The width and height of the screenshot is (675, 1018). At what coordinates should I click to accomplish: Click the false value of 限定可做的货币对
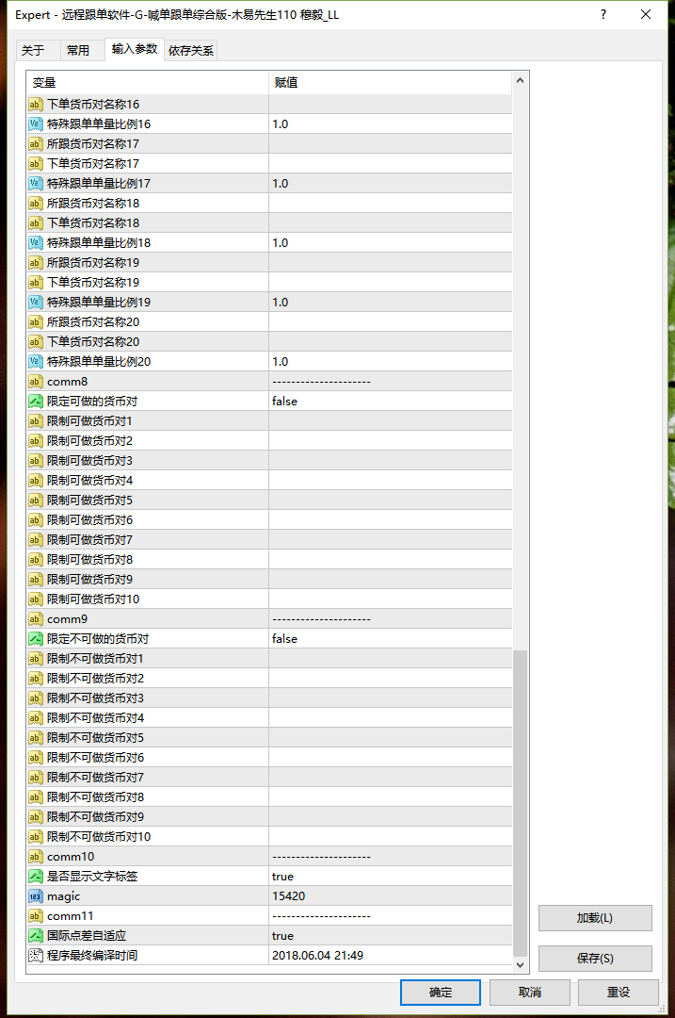tap(284, 402)
